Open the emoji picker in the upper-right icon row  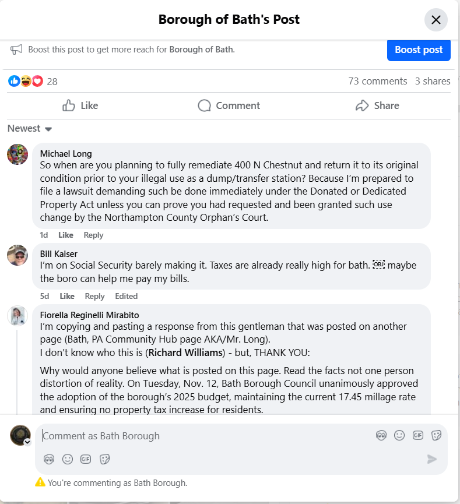399,435
